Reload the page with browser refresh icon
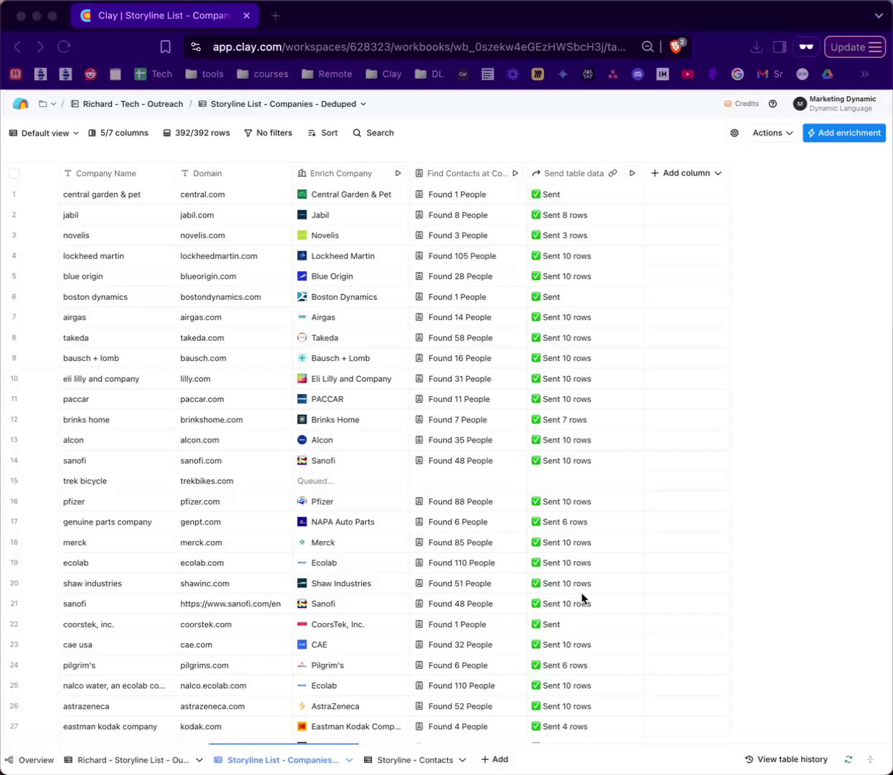 pyautogui.click(x=64, y=47)
